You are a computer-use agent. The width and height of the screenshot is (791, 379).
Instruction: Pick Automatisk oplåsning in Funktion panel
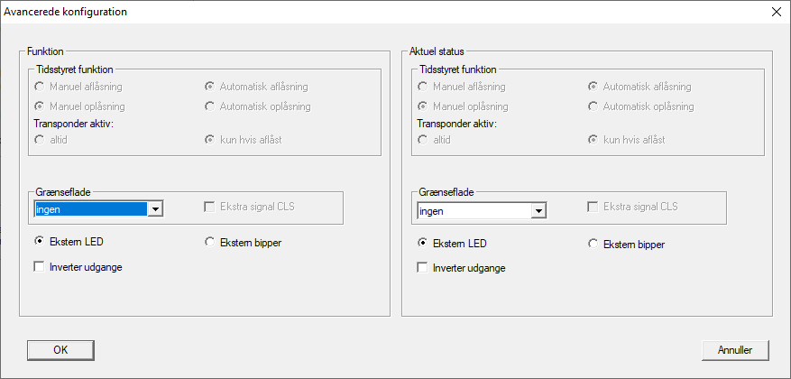[211, 106]
